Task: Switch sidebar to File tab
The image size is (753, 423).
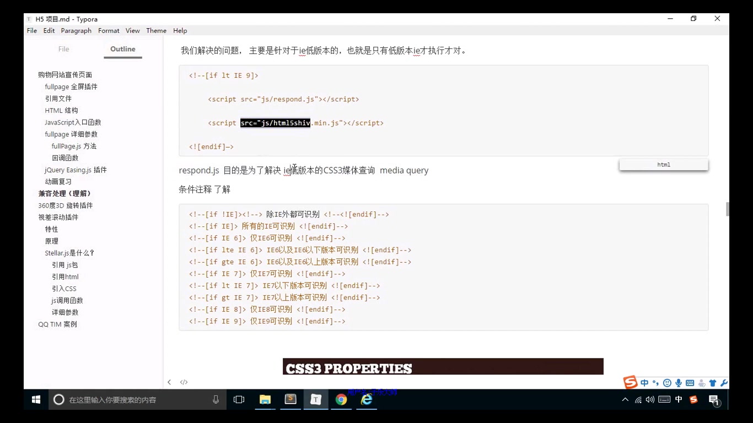Action: [64, 49]
